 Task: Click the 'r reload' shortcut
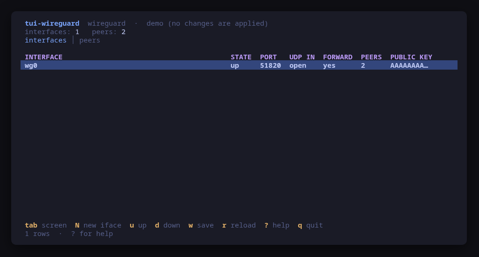tap(239, 225)
